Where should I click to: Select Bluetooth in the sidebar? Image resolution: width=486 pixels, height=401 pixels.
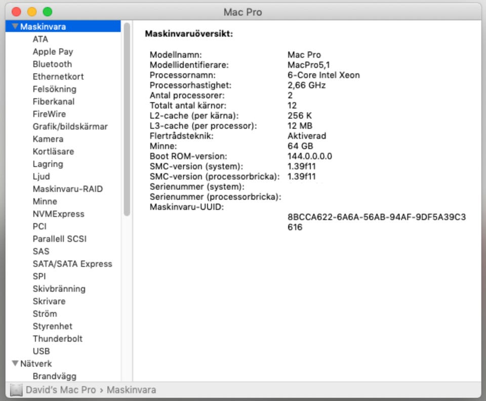[x=52, y=64]
